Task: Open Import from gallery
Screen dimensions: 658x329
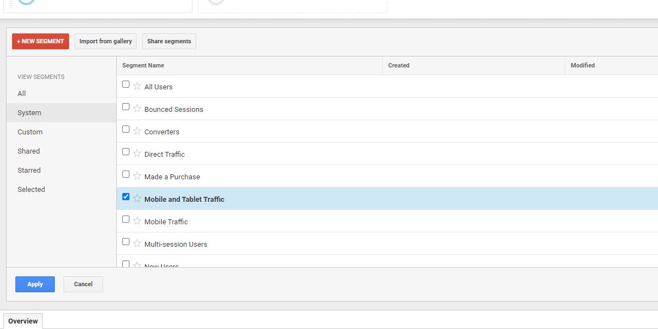Action: click(x=105, y=41)
